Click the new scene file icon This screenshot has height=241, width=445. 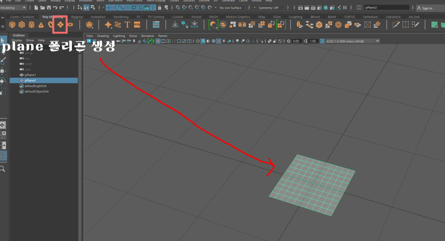[x=36, y=8]
